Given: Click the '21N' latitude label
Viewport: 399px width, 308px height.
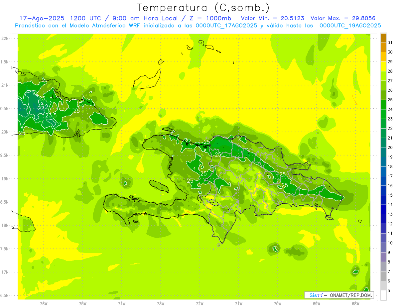Looking at the screenshot, I should (6, 85).
